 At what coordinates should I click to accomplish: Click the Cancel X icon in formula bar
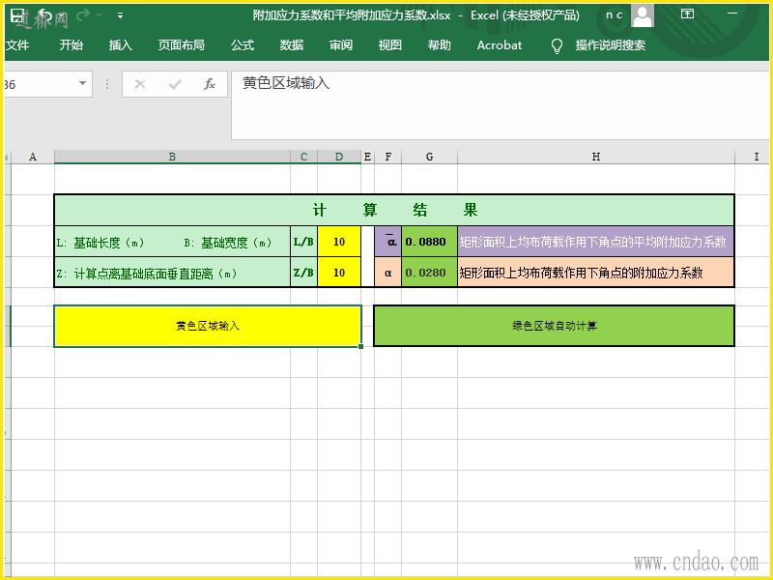140,84
